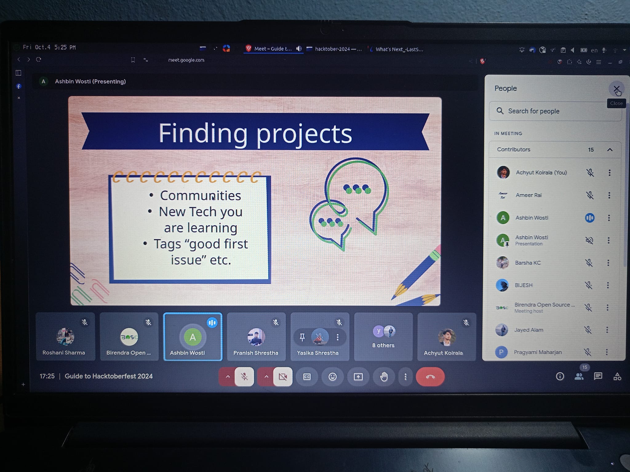The height and width of the screenshot is (472, 630).
Task: Click the people icon with 15 badge
Action: [579, 376]
